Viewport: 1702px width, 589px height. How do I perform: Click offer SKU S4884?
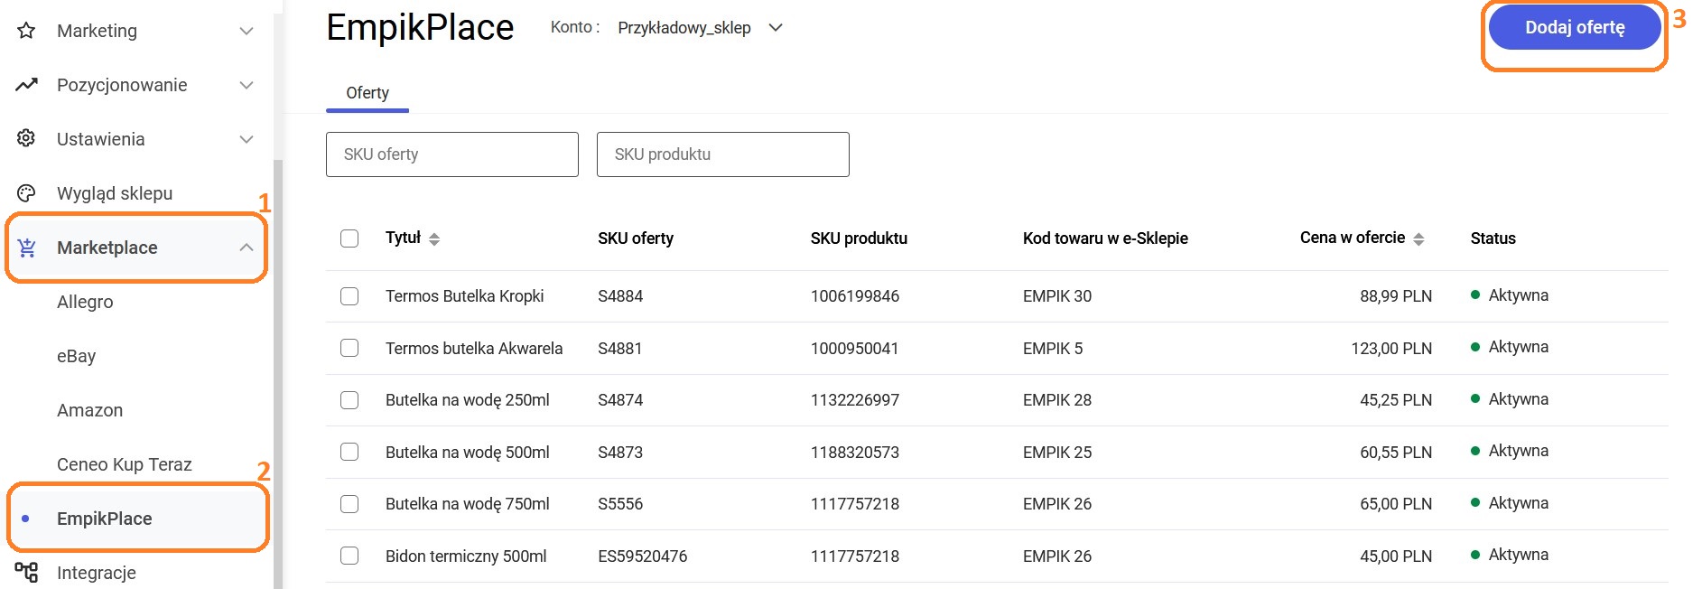[x=620, y=296]
